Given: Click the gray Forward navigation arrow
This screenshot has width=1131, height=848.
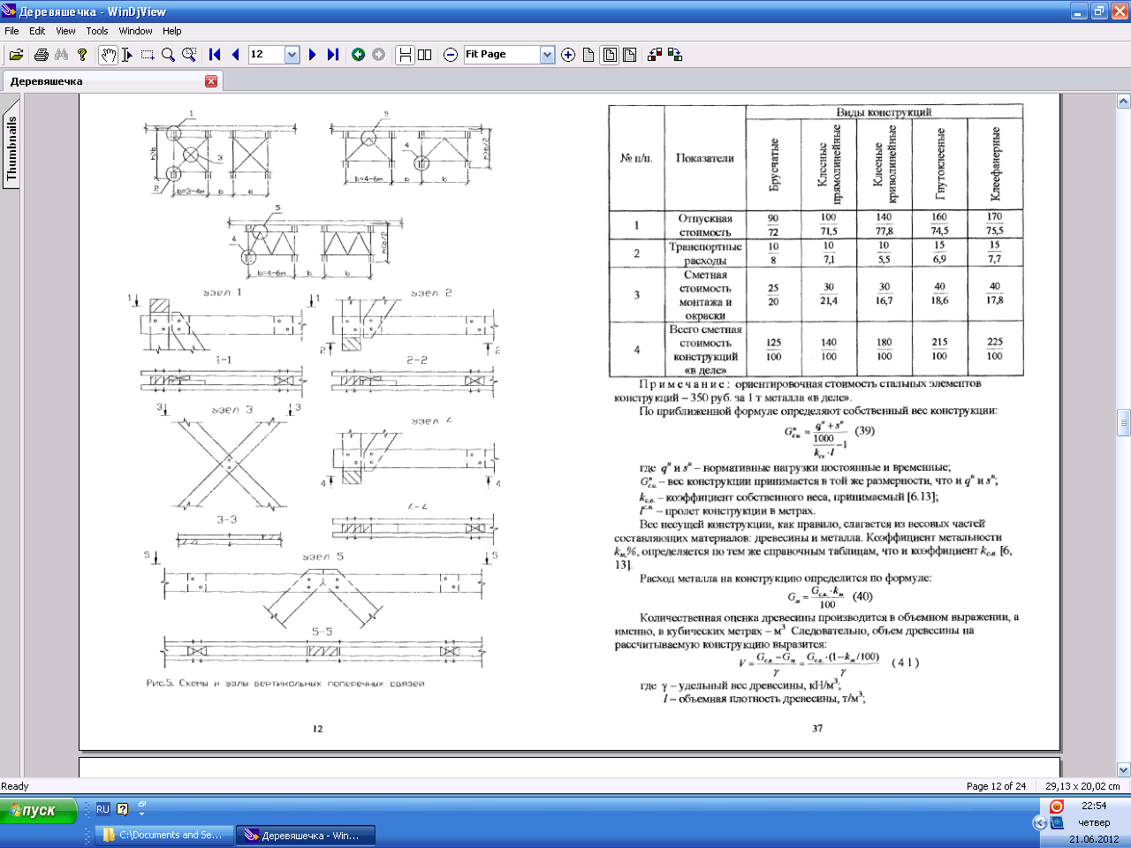Looking at the screenshot, I should 378,55.
